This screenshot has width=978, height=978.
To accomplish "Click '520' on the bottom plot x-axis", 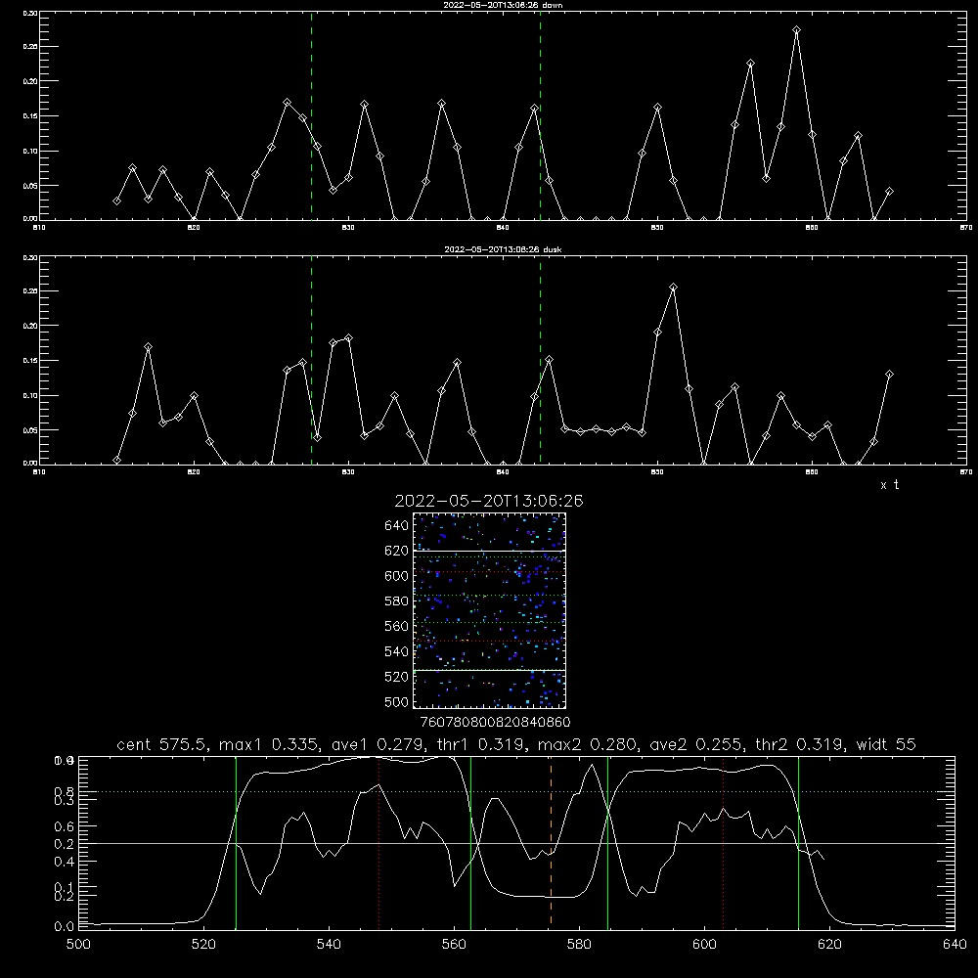I will pyautogui.click(x=203, y=945).
